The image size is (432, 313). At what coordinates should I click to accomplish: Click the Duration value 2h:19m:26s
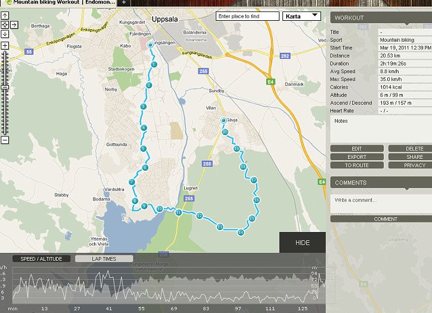(x=393, y=64)
